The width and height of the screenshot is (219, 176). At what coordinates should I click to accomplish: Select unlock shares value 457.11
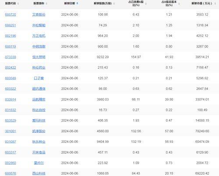(103, 152)
